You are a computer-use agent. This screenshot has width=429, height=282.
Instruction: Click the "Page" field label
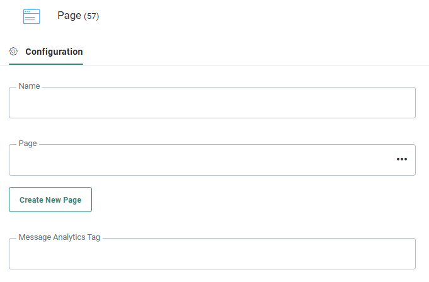click(x=28, y=144)
